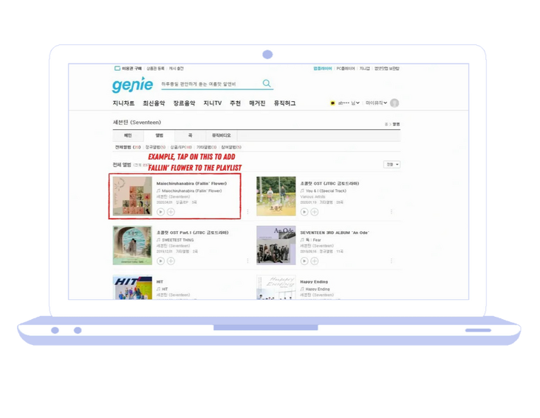Play the You & I OST album
The image size is (540, 418).
tap(304, 211)
